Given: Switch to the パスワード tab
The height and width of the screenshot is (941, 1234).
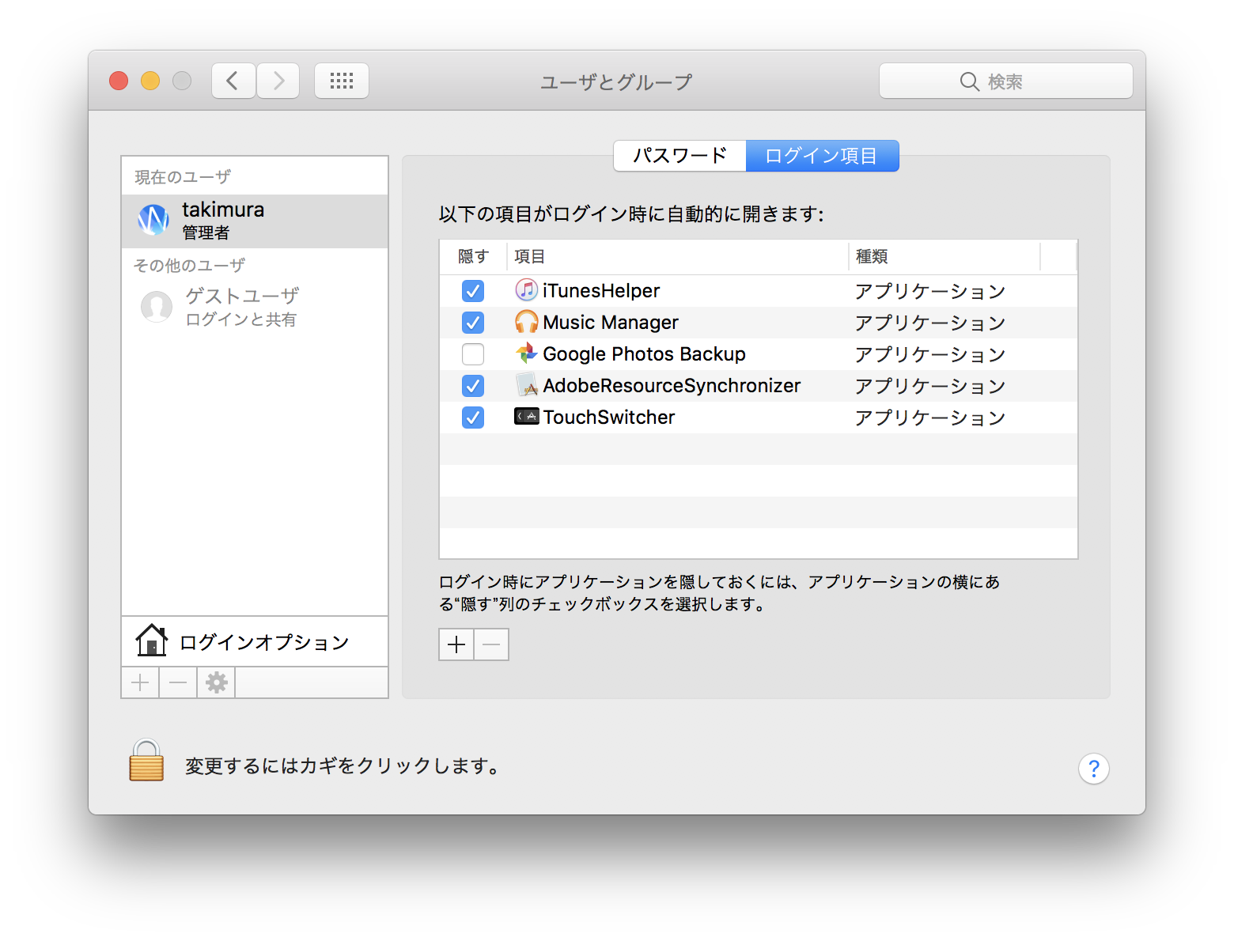Looking at the screenshot, I should (x=680, y=156).
